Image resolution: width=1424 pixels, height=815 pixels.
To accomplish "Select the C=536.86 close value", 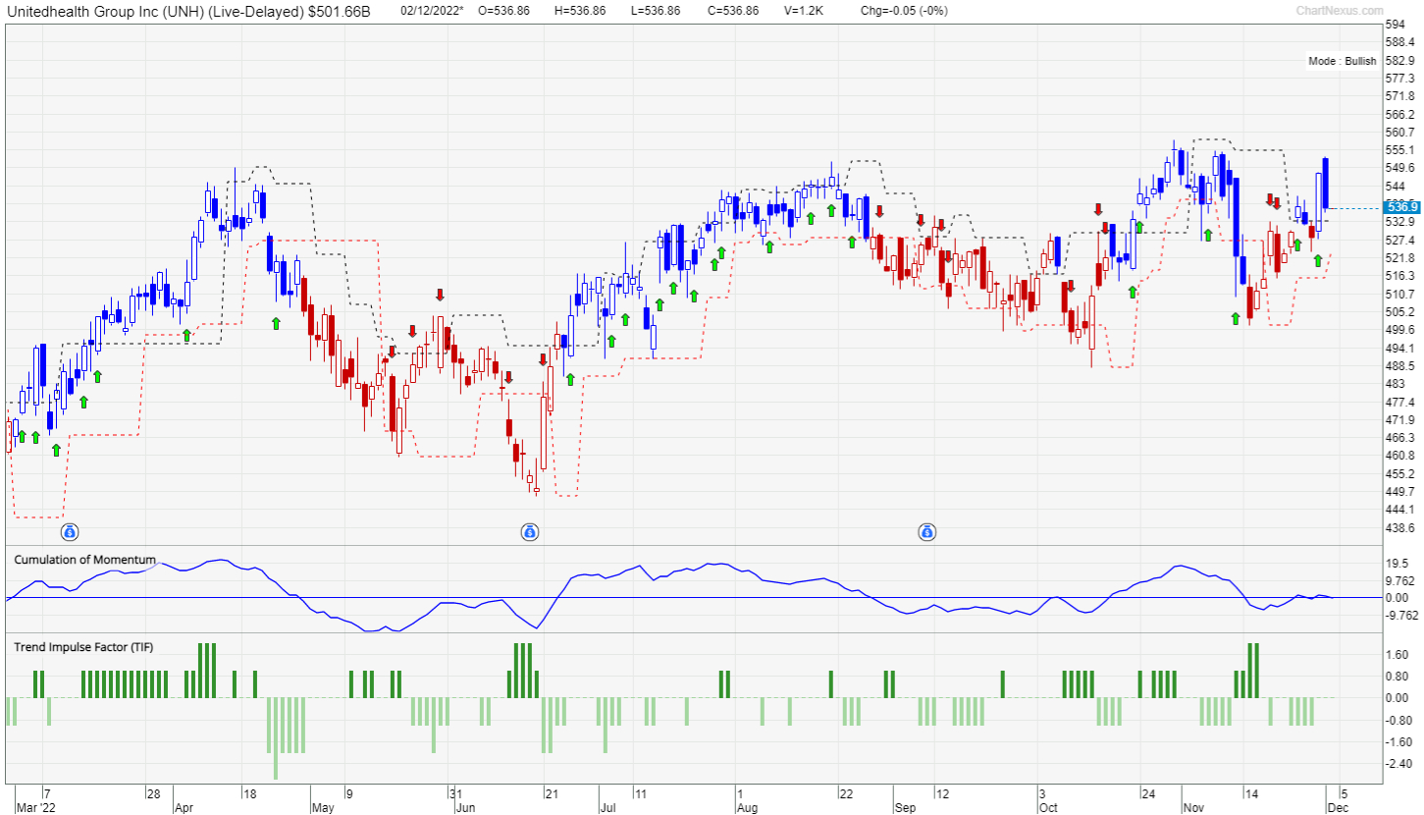I will (x=732, y=10).
